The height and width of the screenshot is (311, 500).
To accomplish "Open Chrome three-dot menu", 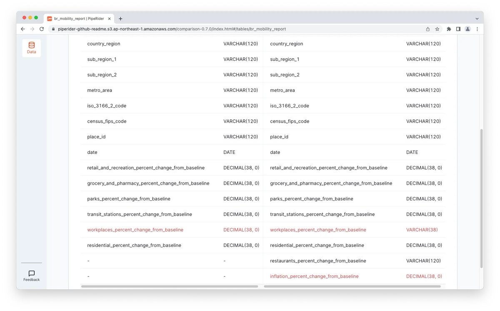I will 477,29.
